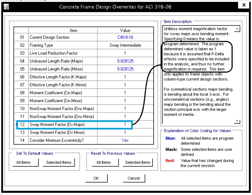Screen dimensions: 252x195
Task: Click the Item column header
Action: pyautogui.click(x=63, y=31)
